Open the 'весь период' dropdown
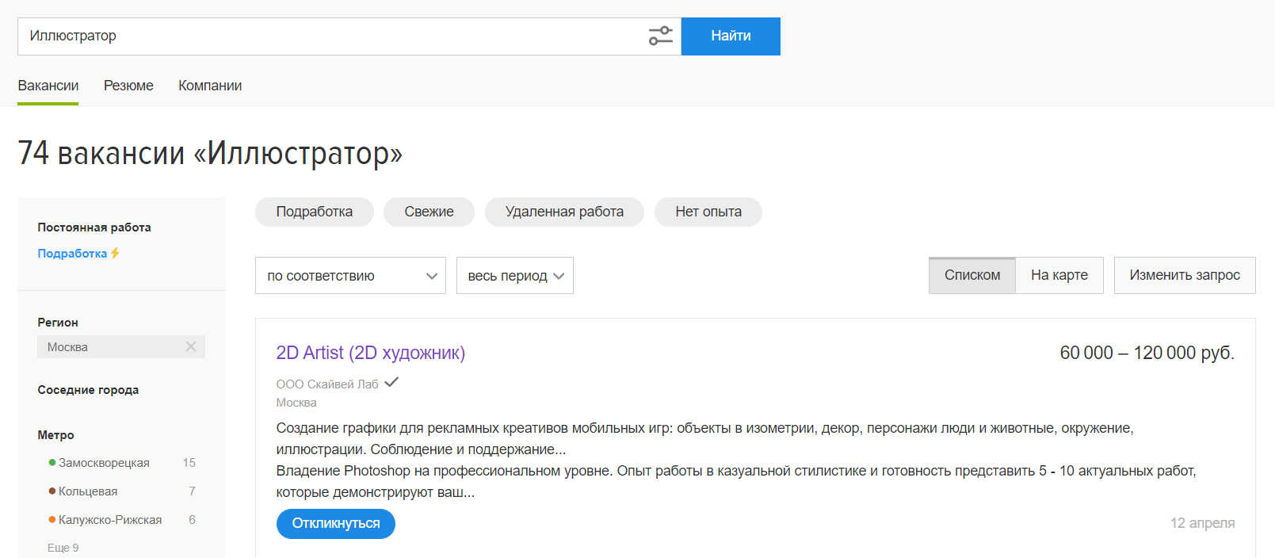 point(514,276)
